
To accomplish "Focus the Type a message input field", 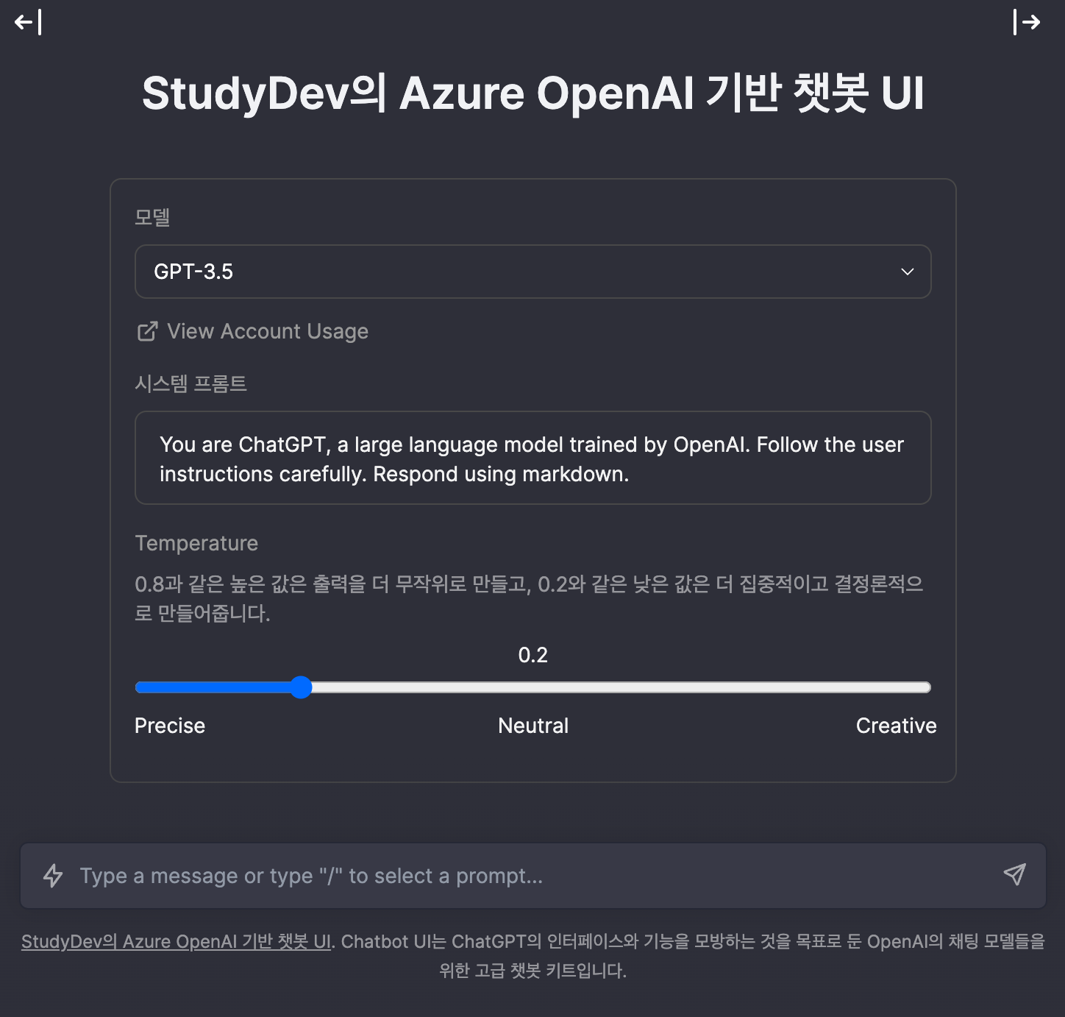I will point(533,876).
